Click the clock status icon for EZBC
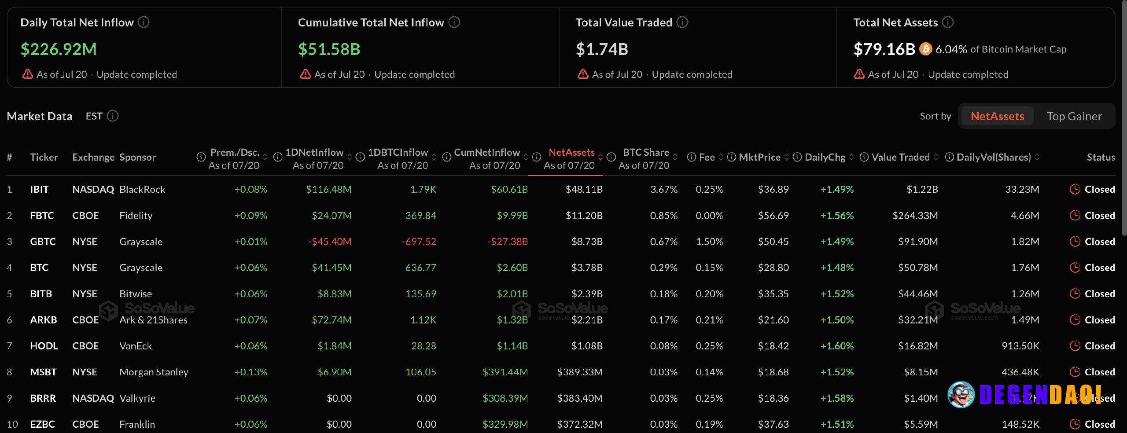1127x433 pixels. tap(1075, 424)
